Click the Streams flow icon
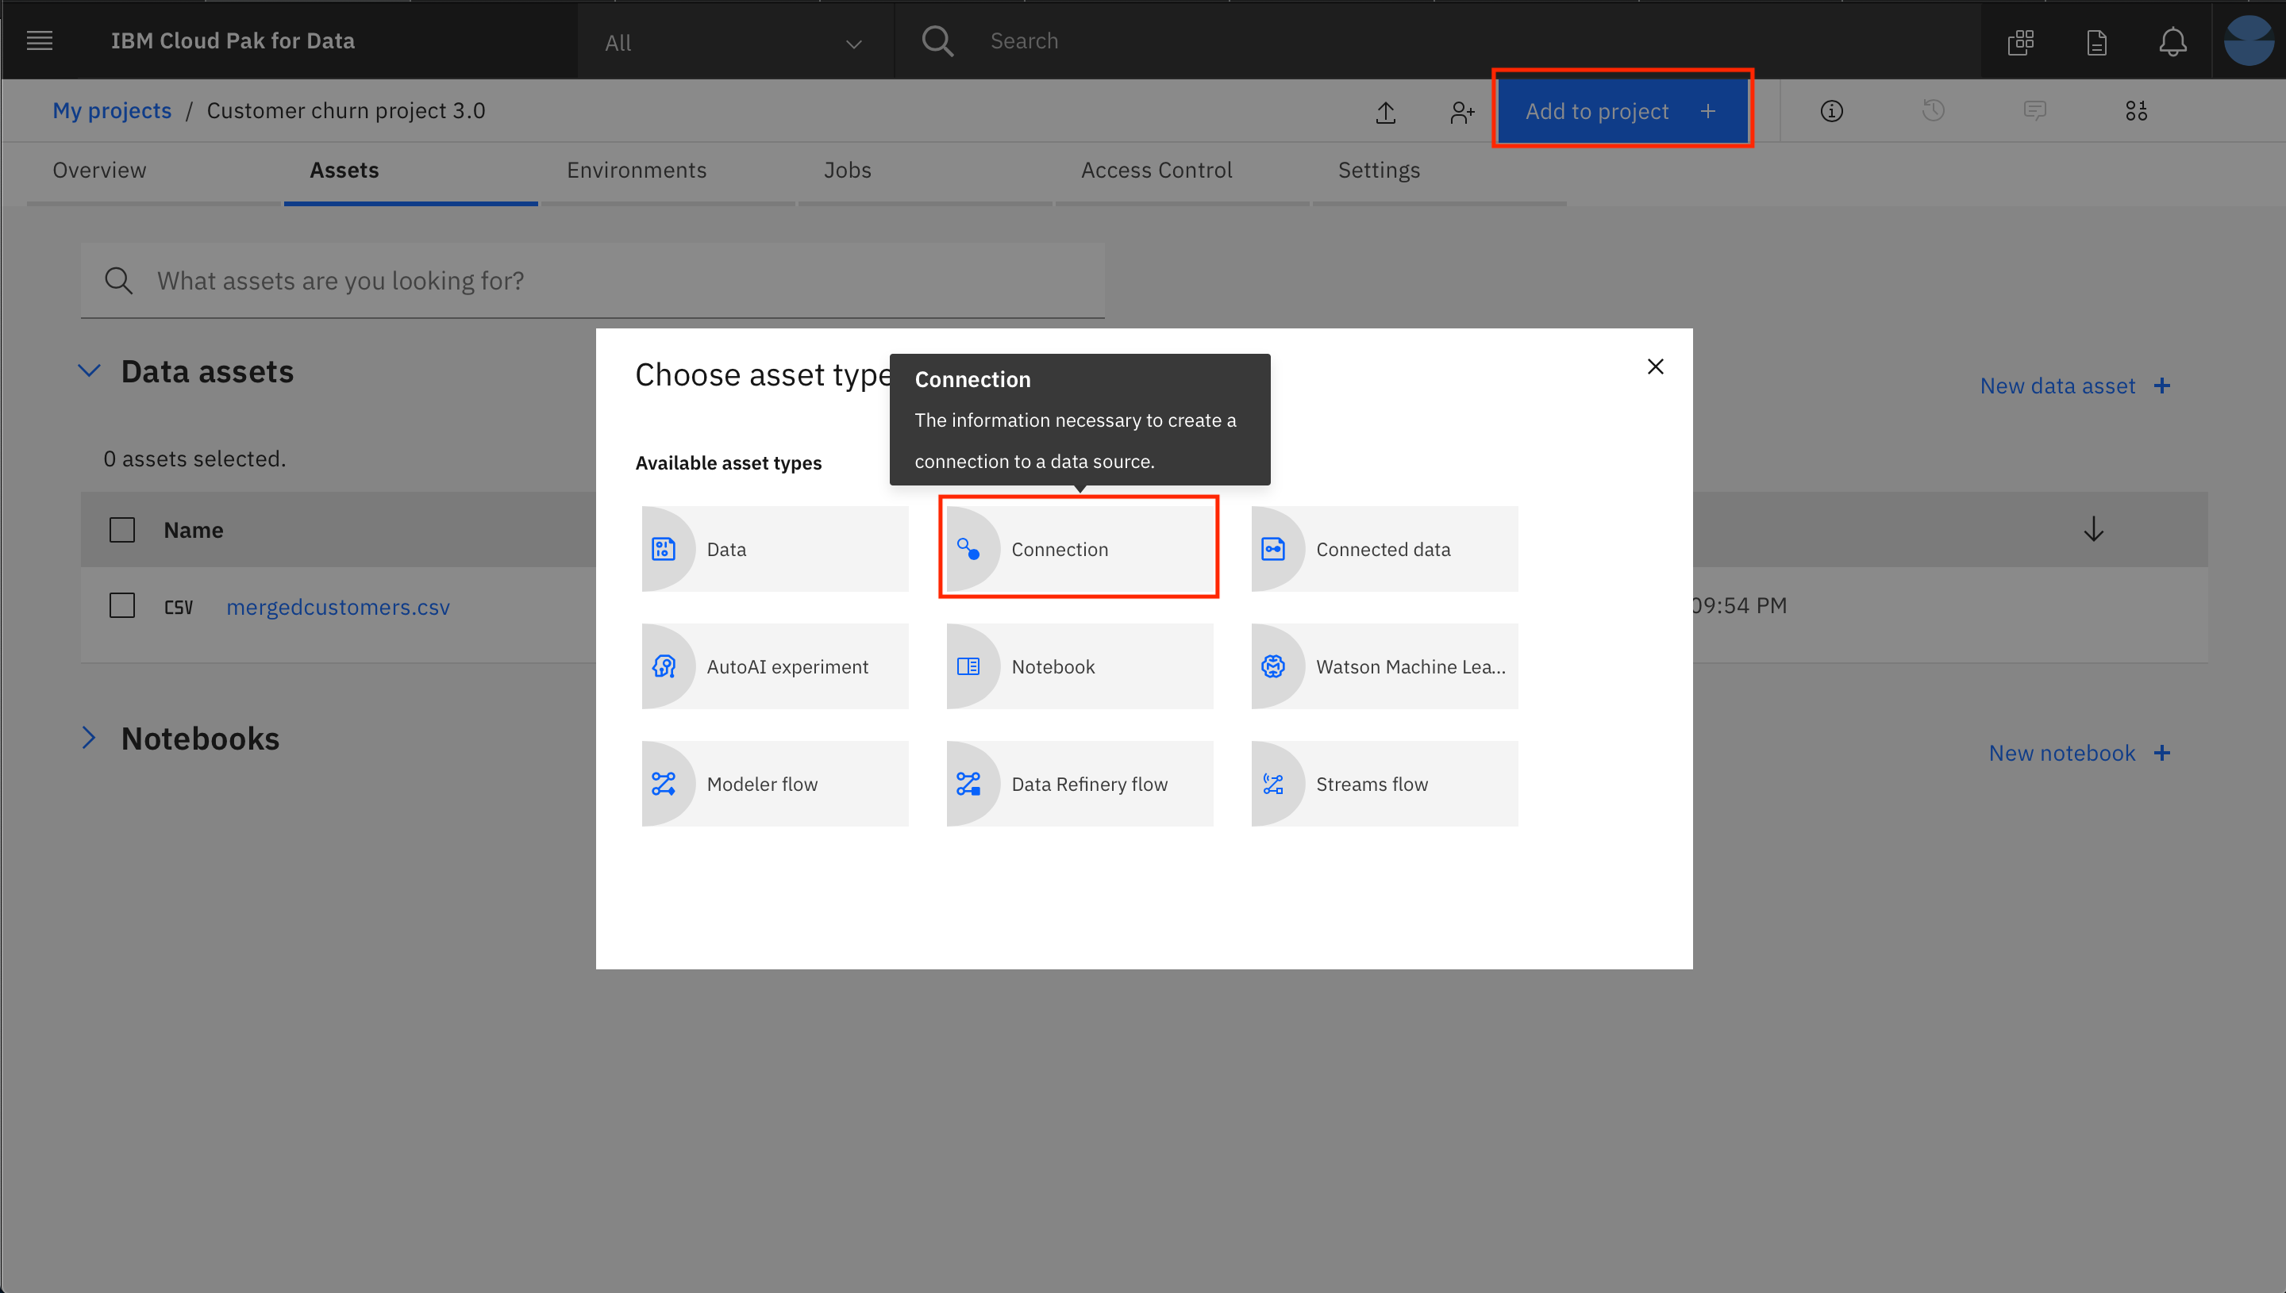 pos(1275,783)
